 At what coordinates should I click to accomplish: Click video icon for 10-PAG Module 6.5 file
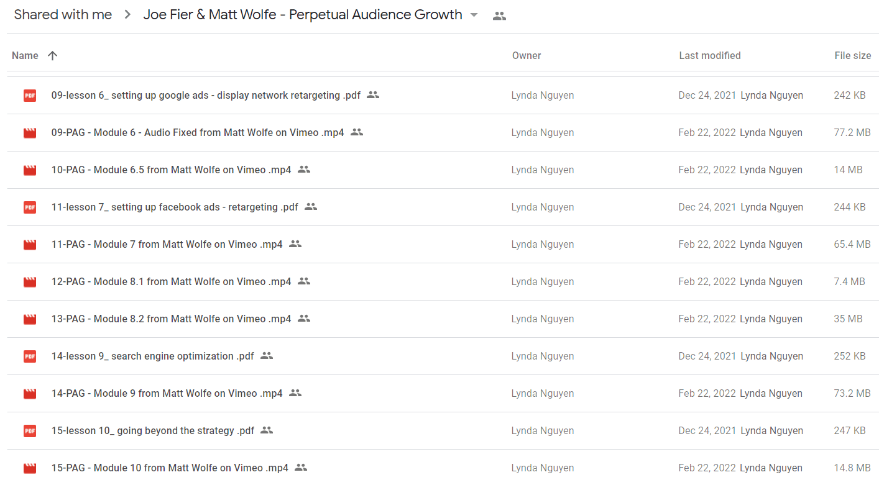(x=30, y=170)
